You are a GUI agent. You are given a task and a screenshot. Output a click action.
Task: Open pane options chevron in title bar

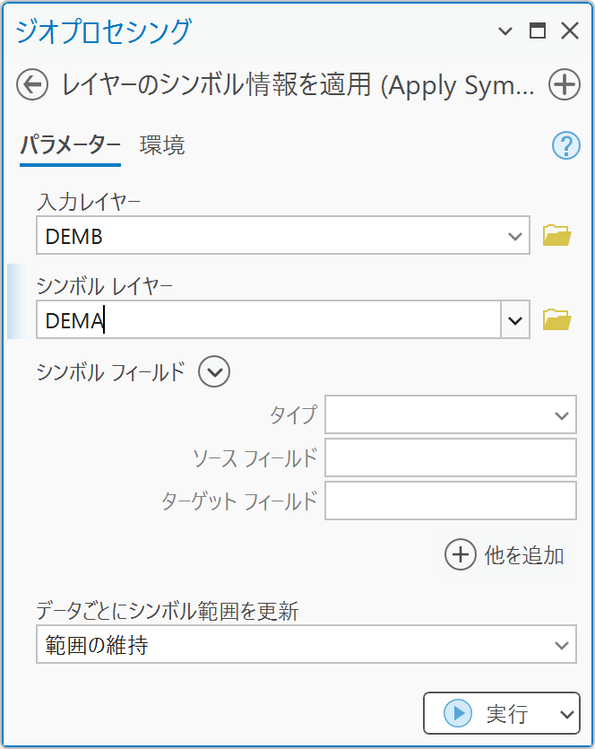click(505, 31)
